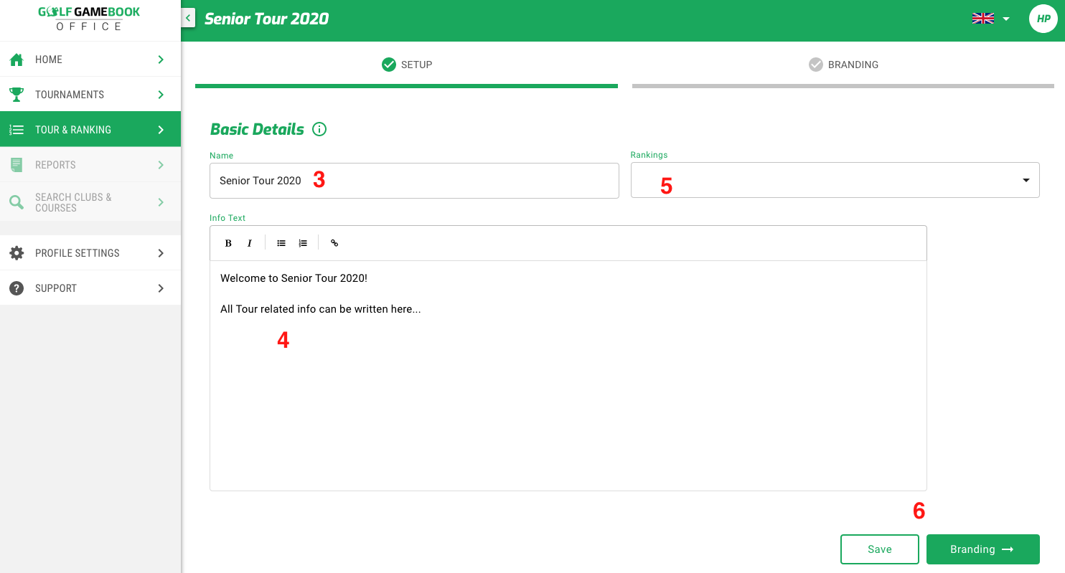This screenshot has height=573, width=1065.
Task: Click the Home house icon
Action: pyautogui.click(x=17, y=60)
